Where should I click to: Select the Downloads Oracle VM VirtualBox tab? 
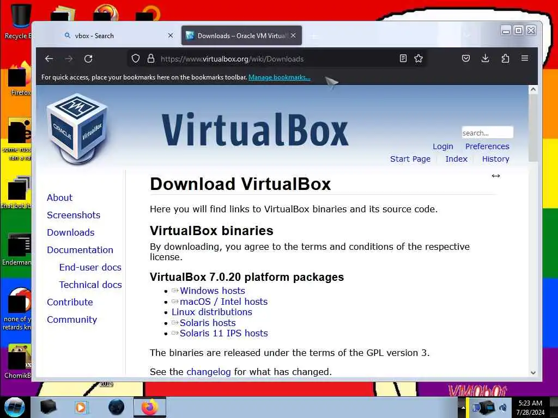point(241,35)
